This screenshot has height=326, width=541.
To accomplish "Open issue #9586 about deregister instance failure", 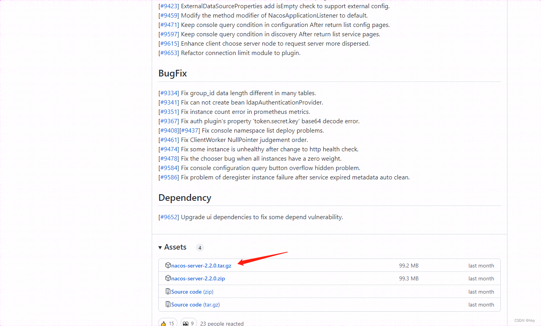I will click(x=169, y=177).
